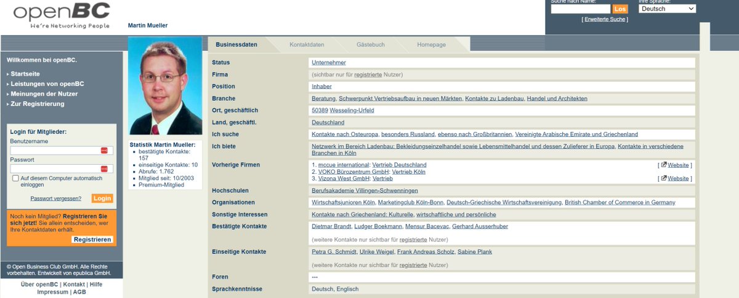Open contact Mensur Bacevac
739x298 pixels.
point(429,226)
